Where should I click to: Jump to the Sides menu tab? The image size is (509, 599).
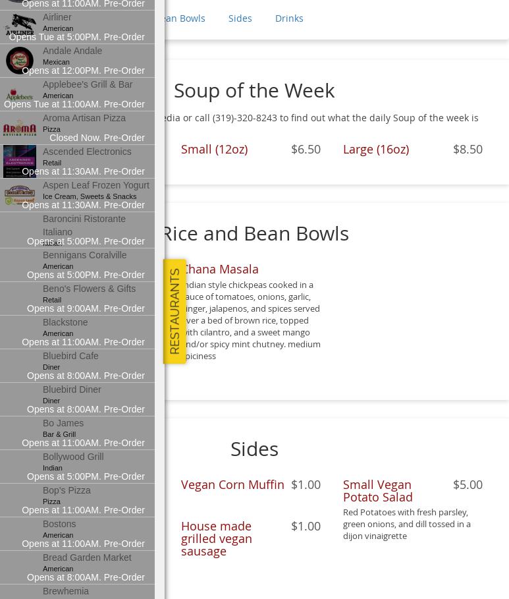click(x=240, y=18)
